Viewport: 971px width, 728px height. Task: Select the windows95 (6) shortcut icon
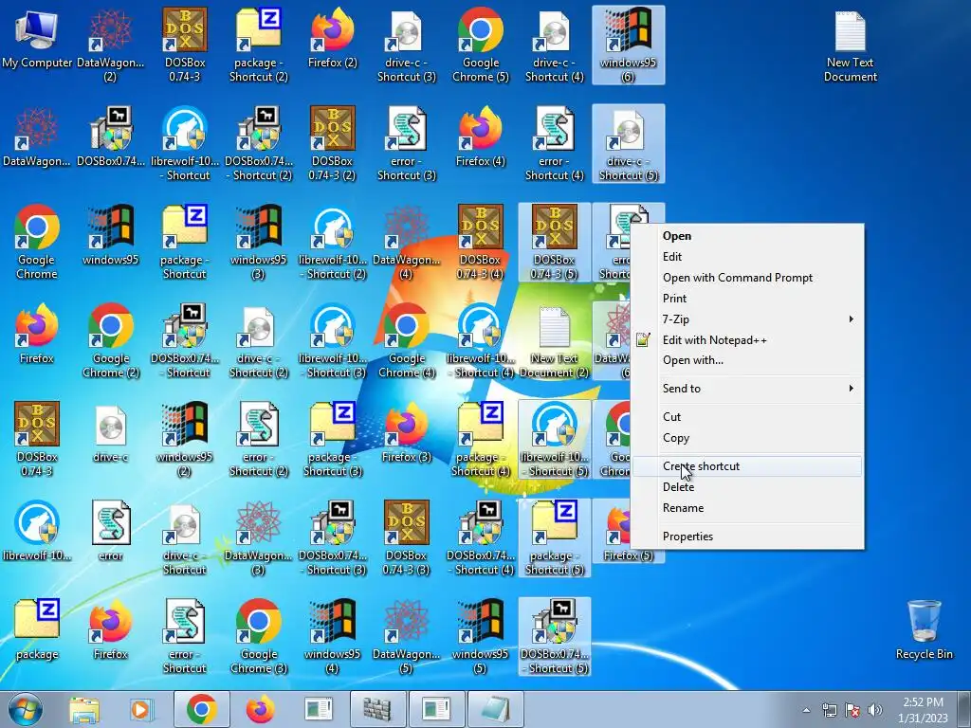628,45
